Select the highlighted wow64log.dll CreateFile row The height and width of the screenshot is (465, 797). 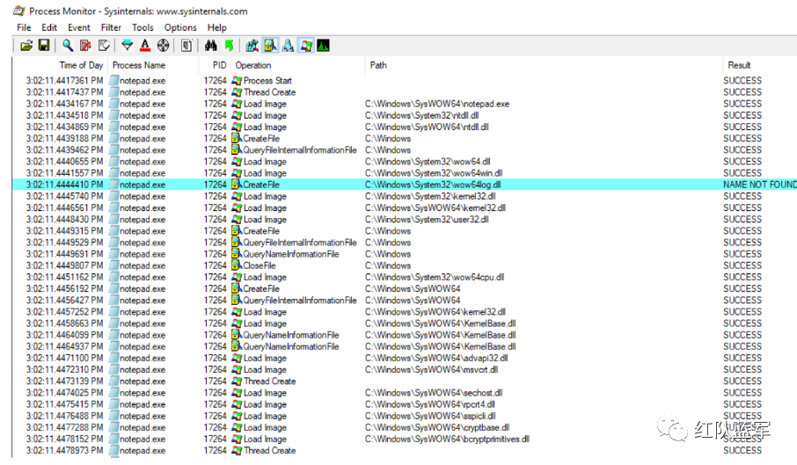coord(404,185)
